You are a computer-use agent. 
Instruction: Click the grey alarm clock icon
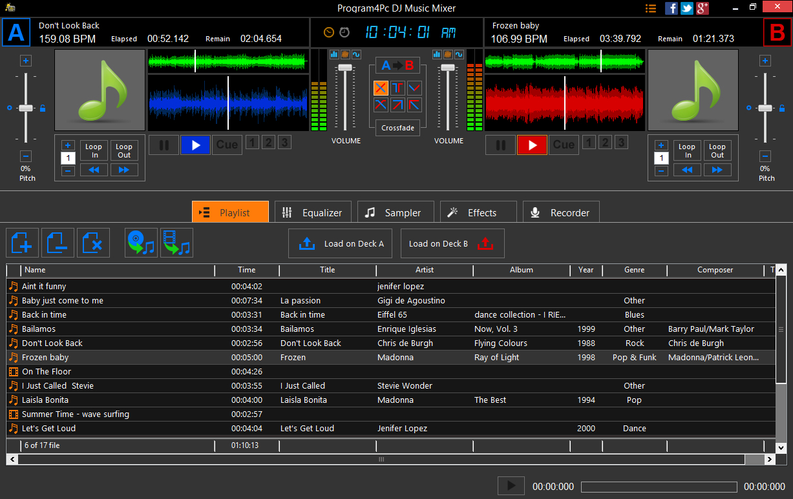[344, 32]
